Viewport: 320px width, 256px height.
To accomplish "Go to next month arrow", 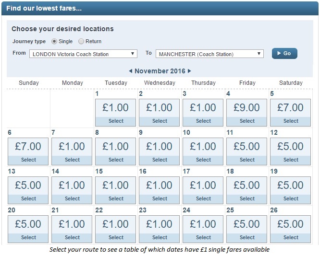I will pyautogui.click(x=189, y=71).
